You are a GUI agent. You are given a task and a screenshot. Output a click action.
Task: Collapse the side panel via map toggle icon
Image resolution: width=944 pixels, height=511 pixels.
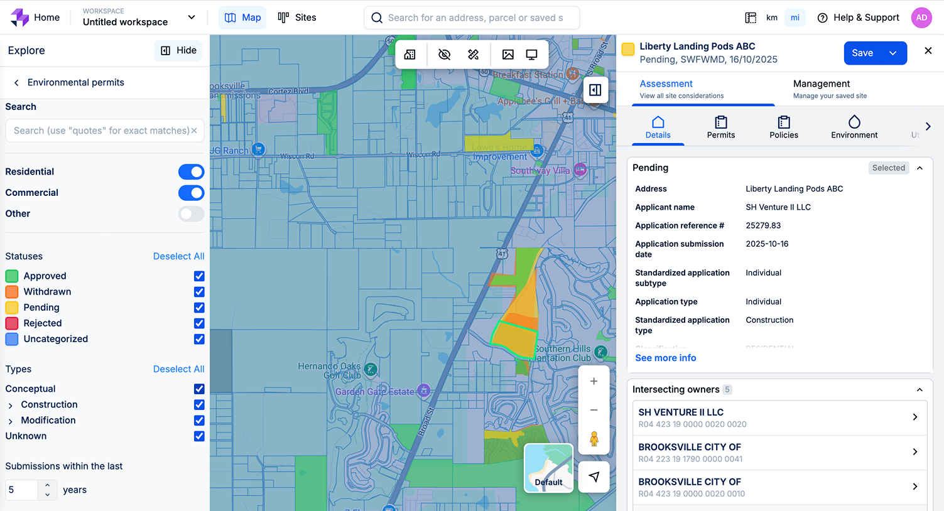(x=595, y=90)
